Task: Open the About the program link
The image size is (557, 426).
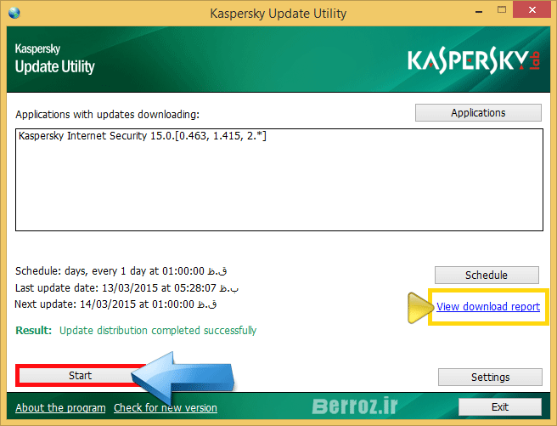Action: coord(60,408)
